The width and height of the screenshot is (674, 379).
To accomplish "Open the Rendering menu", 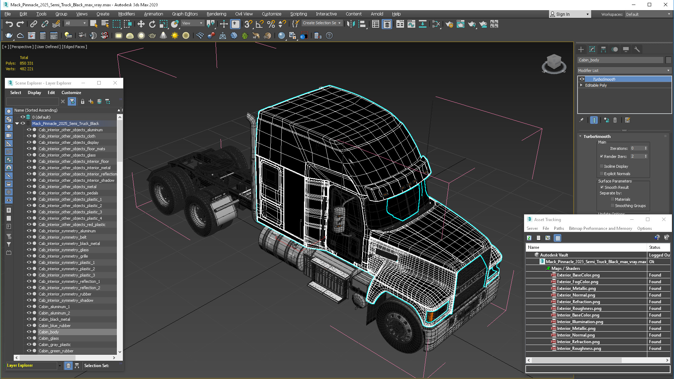I will point(216,14).
